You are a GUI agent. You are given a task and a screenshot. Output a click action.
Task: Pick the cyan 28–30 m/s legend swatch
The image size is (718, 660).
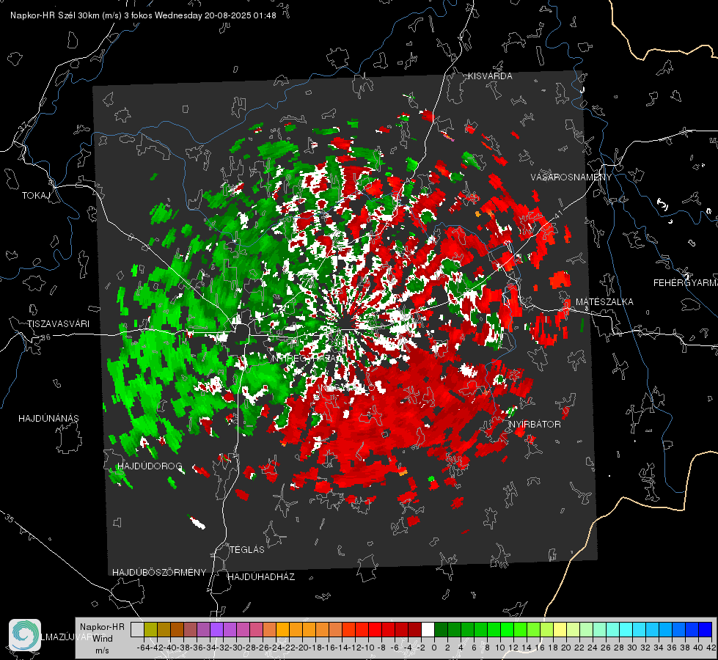(626, 630)
